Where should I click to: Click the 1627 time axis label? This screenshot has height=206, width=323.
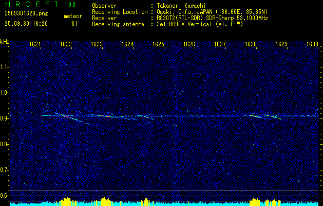click(220, 44)
